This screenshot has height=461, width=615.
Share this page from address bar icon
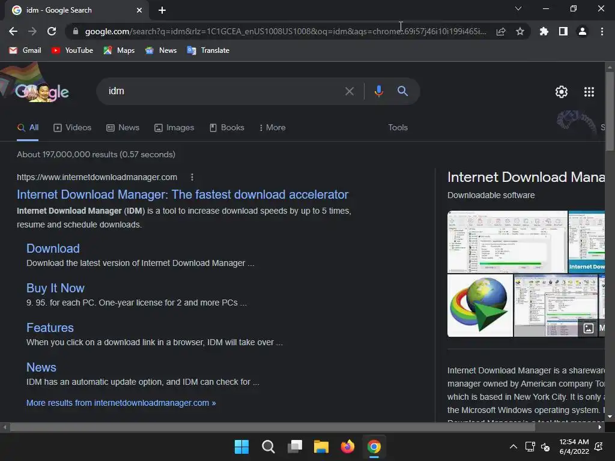point(501,31)
